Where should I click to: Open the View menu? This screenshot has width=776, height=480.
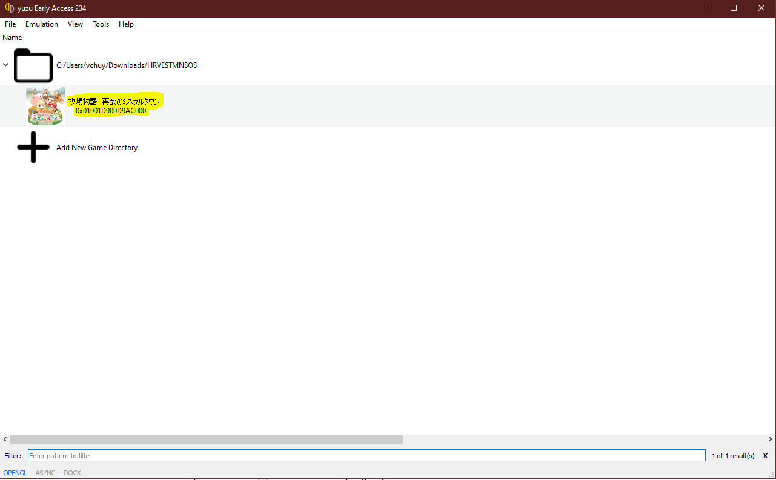[76, 24]
